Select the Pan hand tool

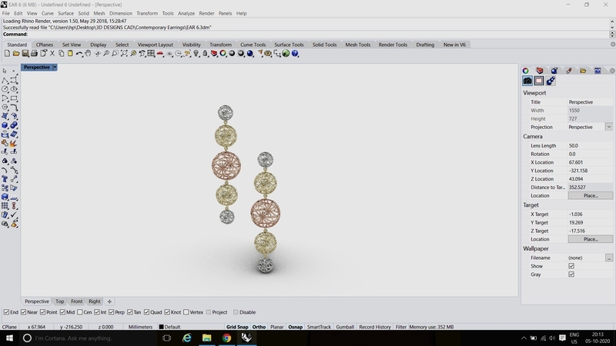(88, 53)
